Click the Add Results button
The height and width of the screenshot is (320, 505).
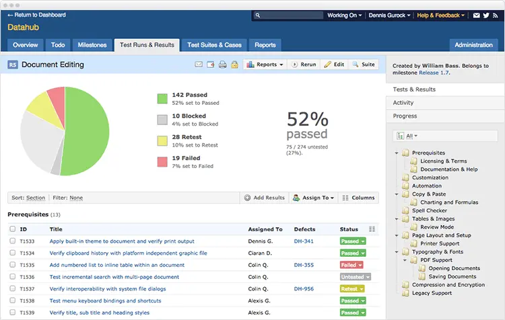tap(265, 198)
